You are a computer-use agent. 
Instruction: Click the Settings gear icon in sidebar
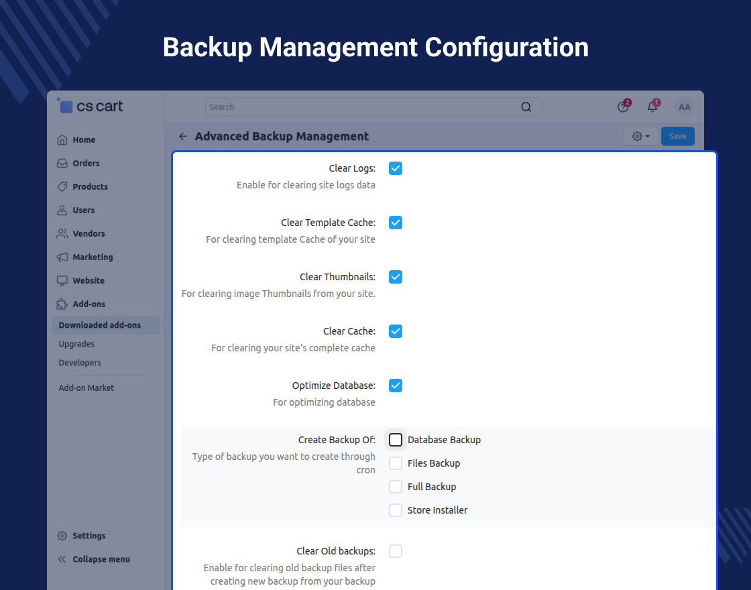(62, 536)
